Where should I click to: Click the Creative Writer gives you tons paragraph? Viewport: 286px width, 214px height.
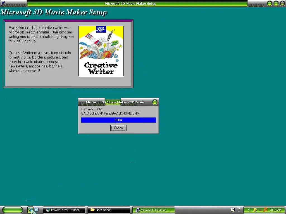40,62
